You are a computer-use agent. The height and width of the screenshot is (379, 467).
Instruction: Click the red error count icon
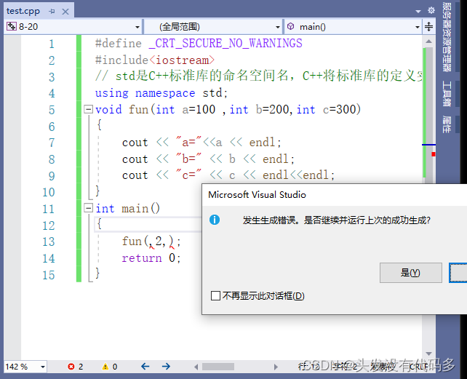[71, 367]
